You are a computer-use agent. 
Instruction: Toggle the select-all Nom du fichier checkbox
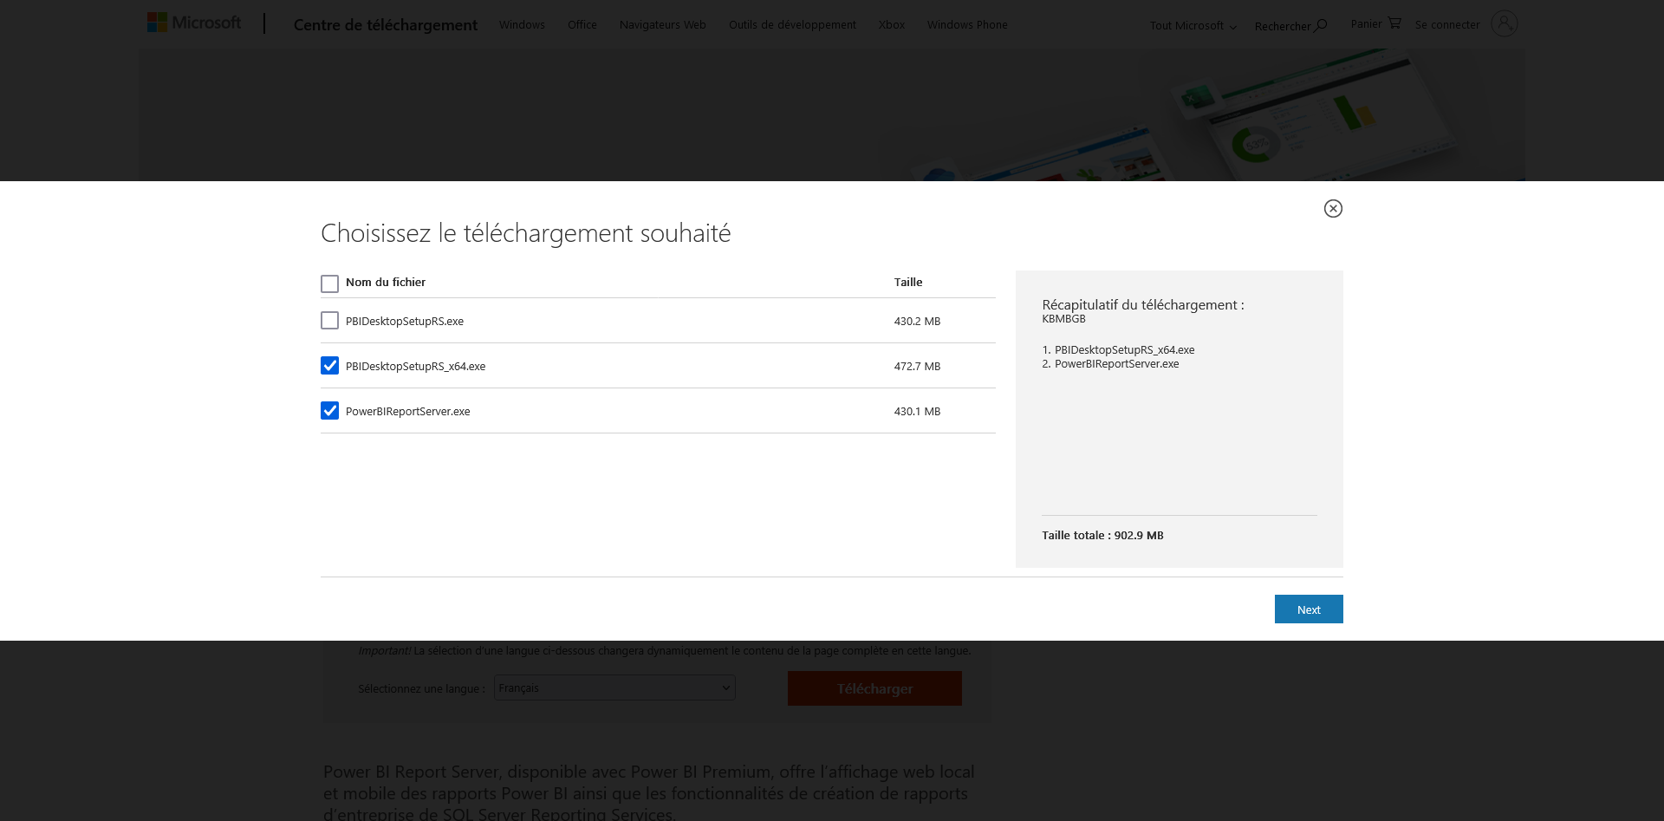pyautogui.click(x=329, y=283)
